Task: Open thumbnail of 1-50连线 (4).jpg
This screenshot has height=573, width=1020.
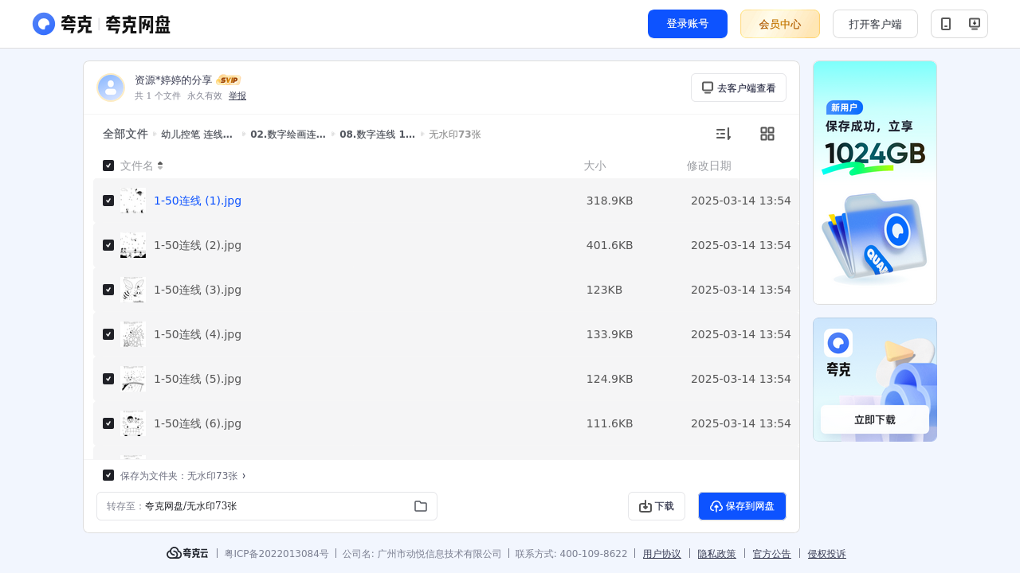Action: 133,334
